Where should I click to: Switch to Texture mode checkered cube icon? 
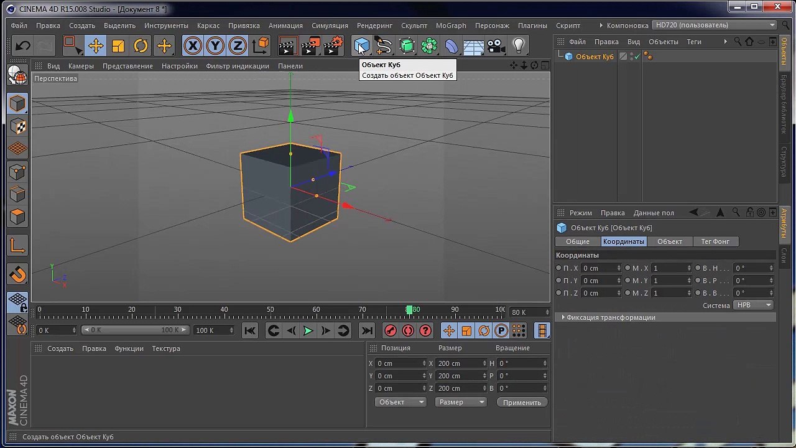point(17,126)
